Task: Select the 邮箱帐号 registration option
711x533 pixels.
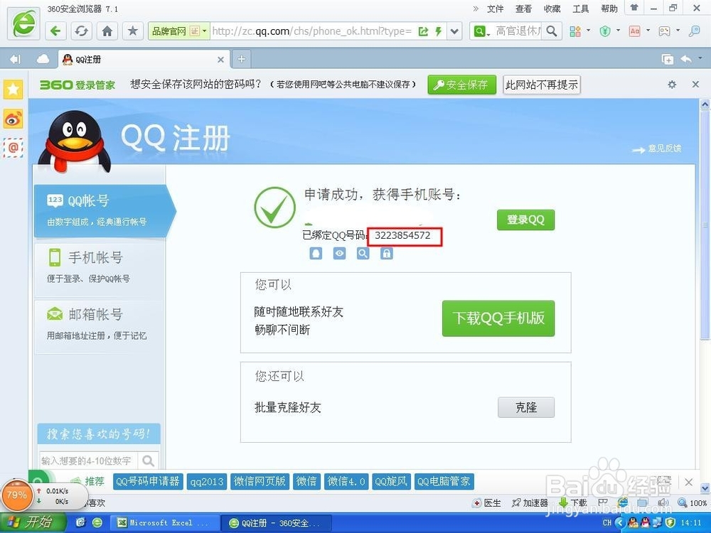Action: coord(100,325)
